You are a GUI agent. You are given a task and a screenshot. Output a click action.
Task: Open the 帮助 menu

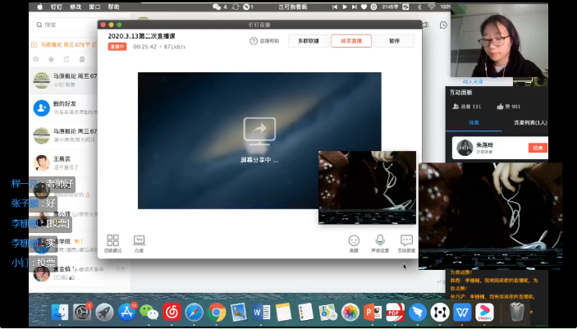(114, 7)
